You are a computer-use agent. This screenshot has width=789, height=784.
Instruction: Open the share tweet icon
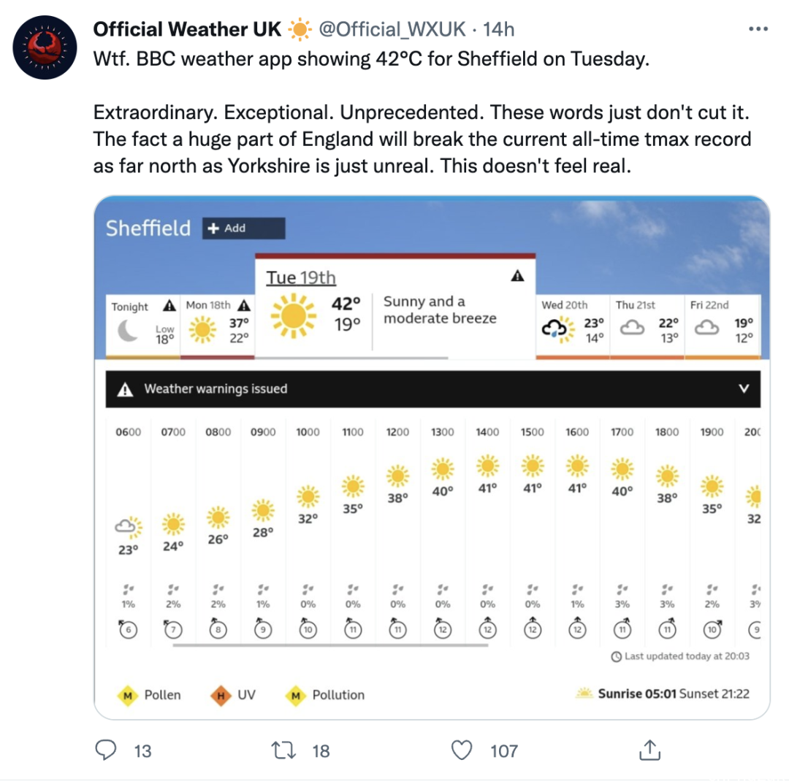tap(648, 750)
